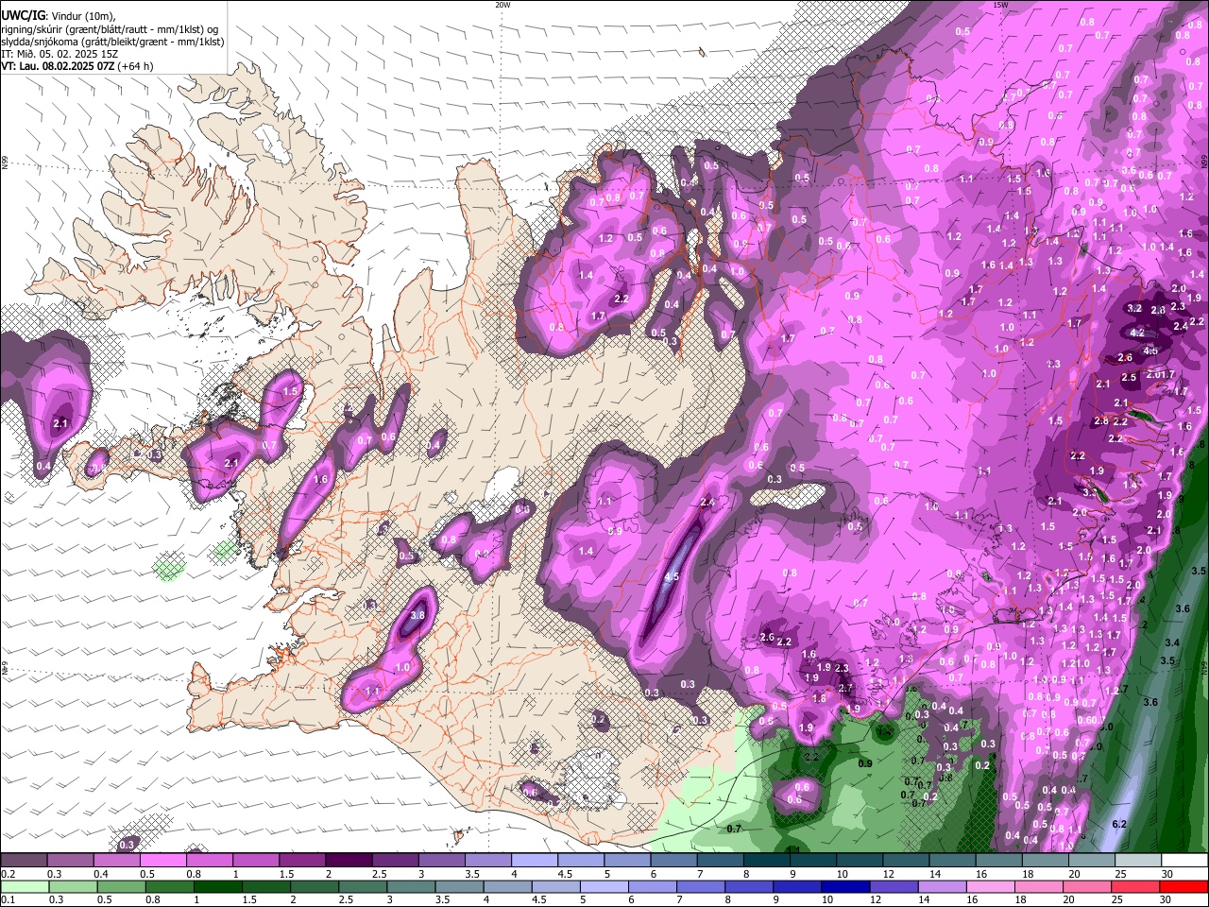Select the bright red swatch after 30 in the bottom legend row
This screenshot has width=1209, height=907.
(x=1183, y=886)
